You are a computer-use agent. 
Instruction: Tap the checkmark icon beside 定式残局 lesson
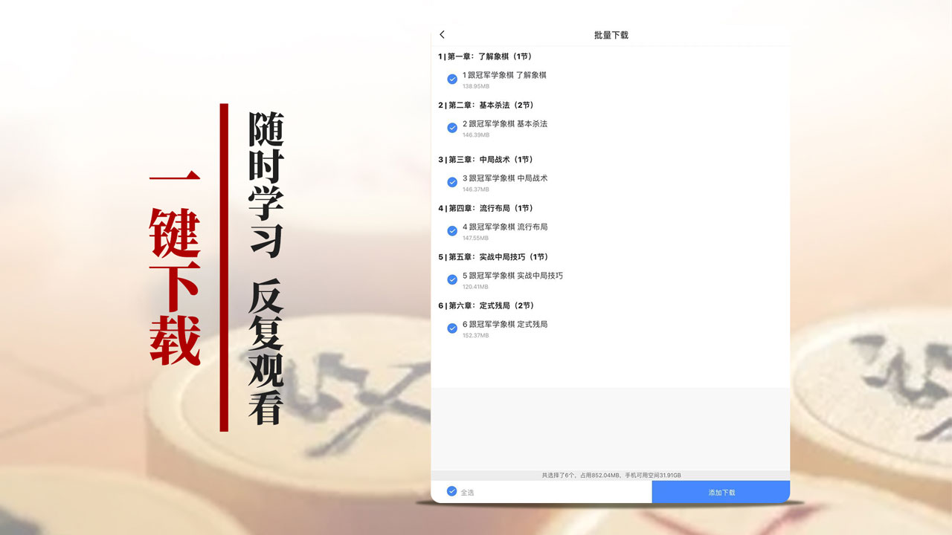[x=452, y=328]
